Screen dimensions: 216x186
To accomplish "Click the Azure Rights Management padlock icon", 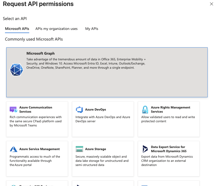I will tap(145, 110).
